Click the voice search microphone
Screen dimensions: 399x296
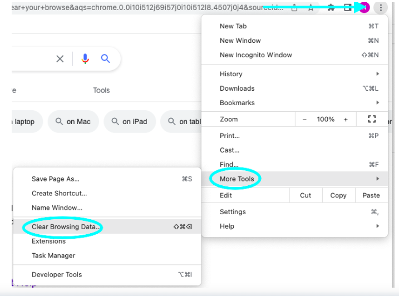coord(85,58)
